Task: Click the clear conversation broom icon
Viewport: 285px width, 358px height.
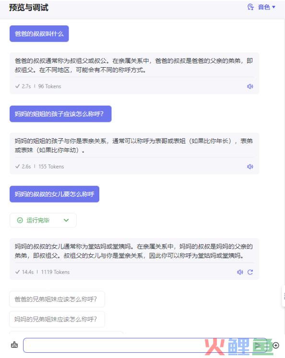Action: [x=14, y=345]
